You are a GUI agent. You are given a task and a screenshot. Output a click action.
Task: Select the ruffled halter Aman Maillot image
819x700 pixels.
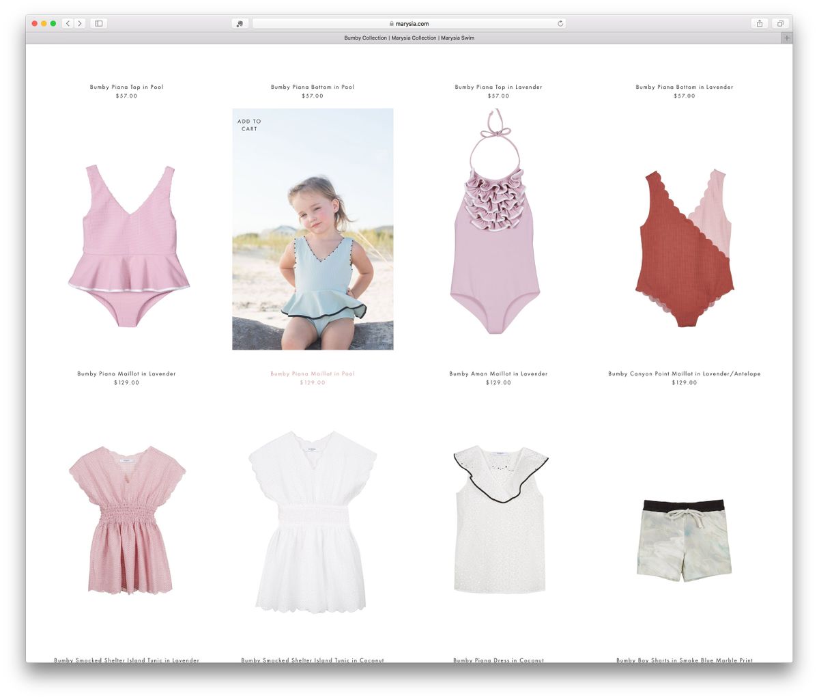tap(495, 225)
